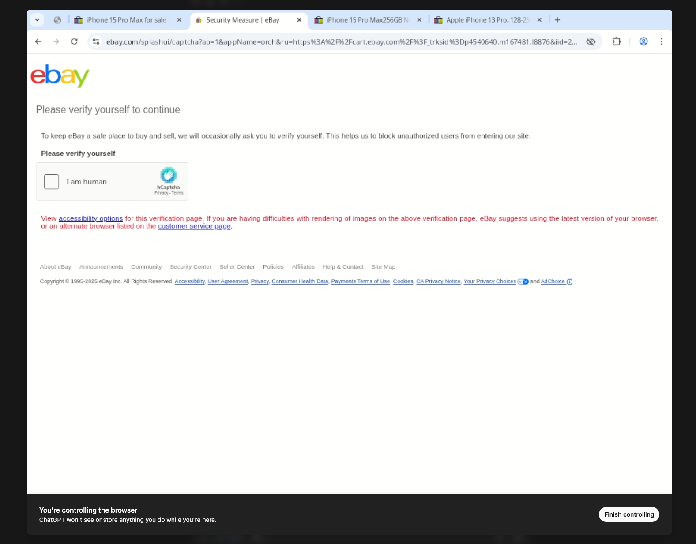Close the 'Apple iPhone 13 Pro' tab
The height and width of the screenshot is (544, 696).
point(539,20)
